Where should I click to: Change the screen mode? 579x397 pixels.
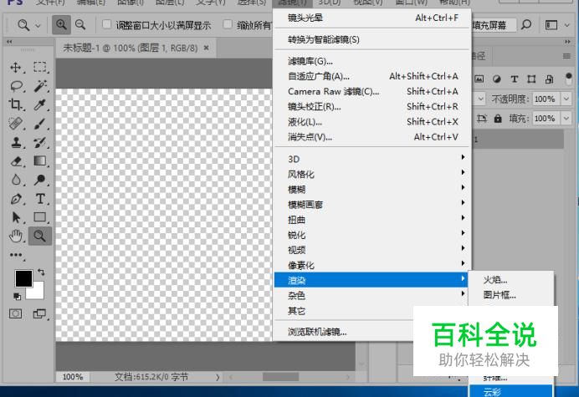(x=39, y=314)
